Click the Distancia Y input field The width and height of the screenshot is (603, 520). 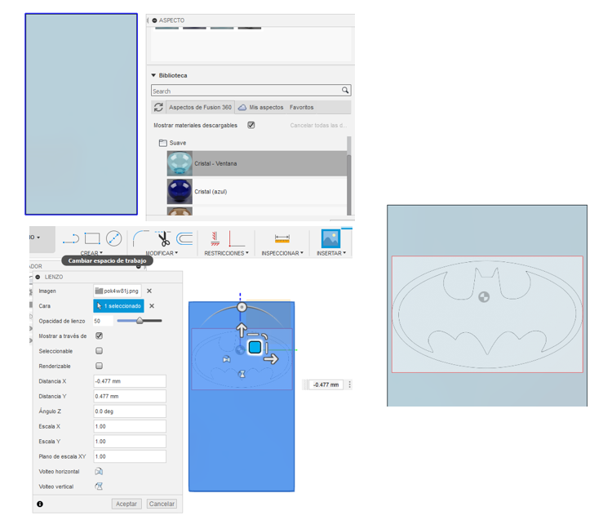[130, 396]
